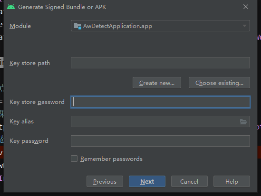Focus the Key password input field

[x=160, y=141]
